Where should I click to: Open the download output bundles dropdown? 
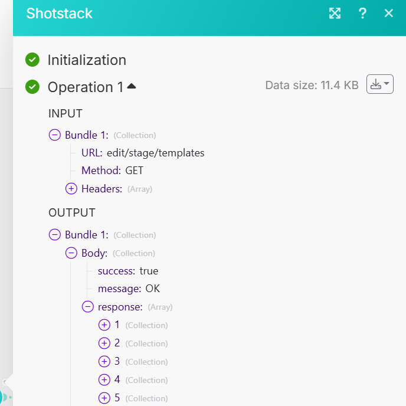click(x=380, y=84)
